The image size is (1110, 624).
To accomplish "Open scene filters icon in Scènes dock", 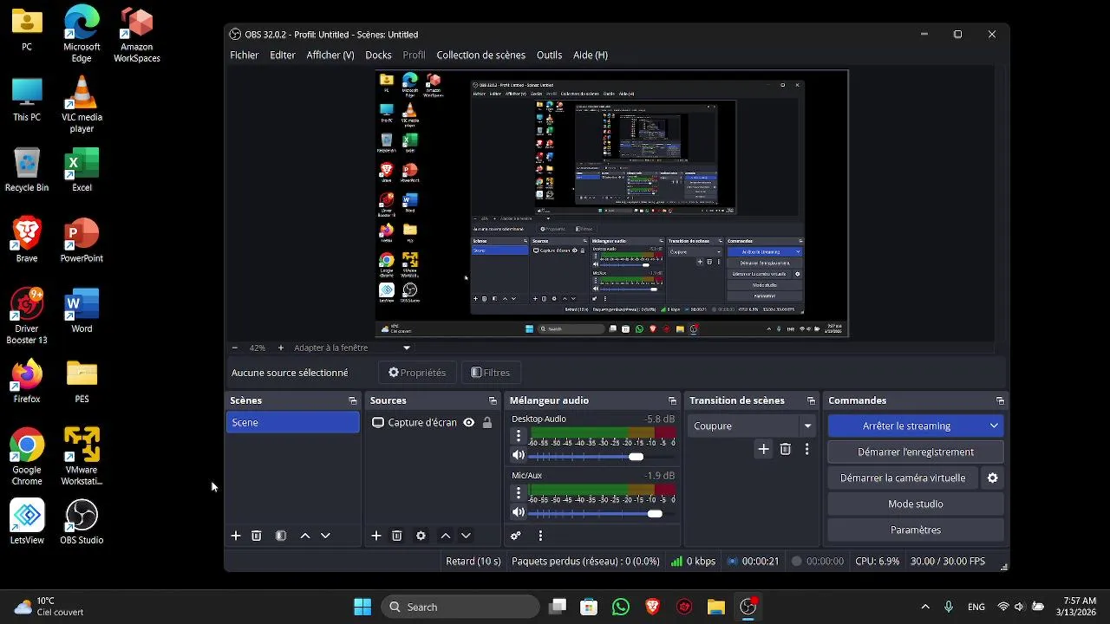I will 281,536.
